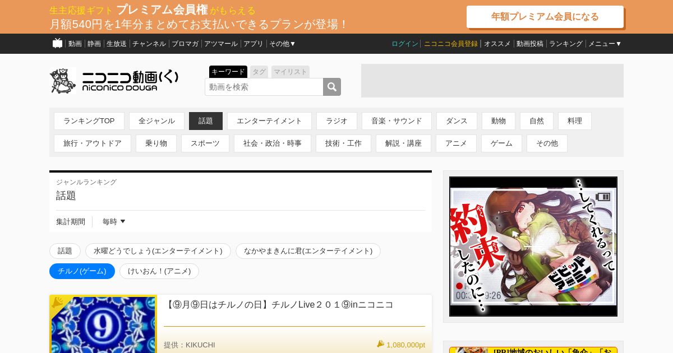Select the キーワード search tab
The height and width of the screenshot is (353, 673).
(x=228, y=72)
